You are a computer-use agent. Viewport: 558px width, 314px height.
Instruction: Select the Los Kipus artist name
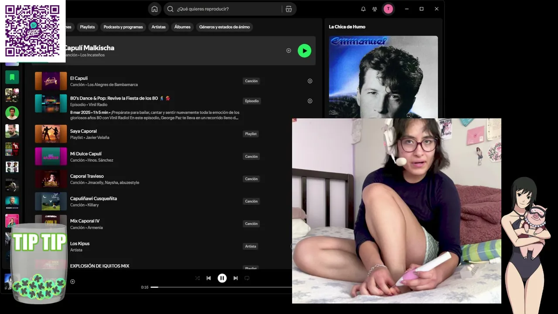tap(80, 243)
